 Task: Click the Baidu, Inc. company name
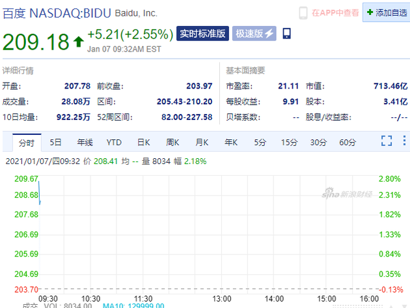click(x=136, y=13)
